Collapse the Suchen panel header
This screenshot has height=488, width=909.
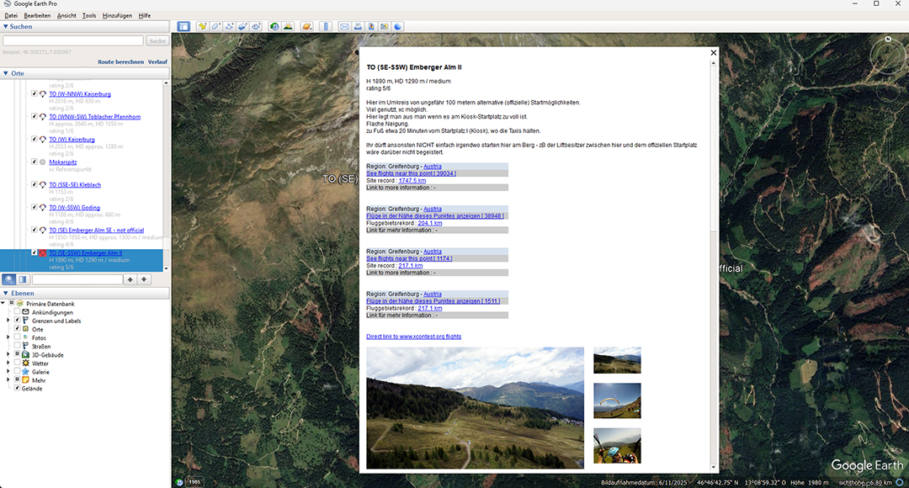coord(5,27)
